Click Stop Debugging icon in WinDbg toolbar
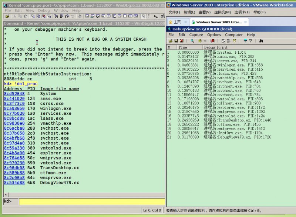Screen dimensions: 296x217 [x=43, y=16]
